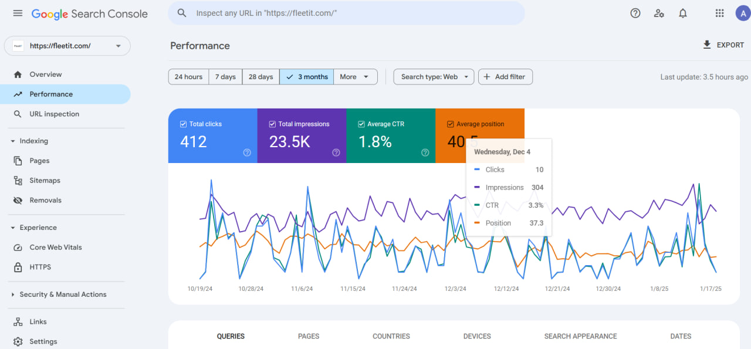The width and height of the screenshot is (751, 349).
Task: Click the Links network icon
Action: click(x=18, y=321)
